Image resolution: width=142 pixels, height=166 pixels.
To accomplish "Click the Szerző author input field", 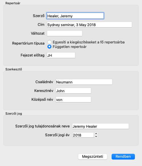I will pos(75,16).
